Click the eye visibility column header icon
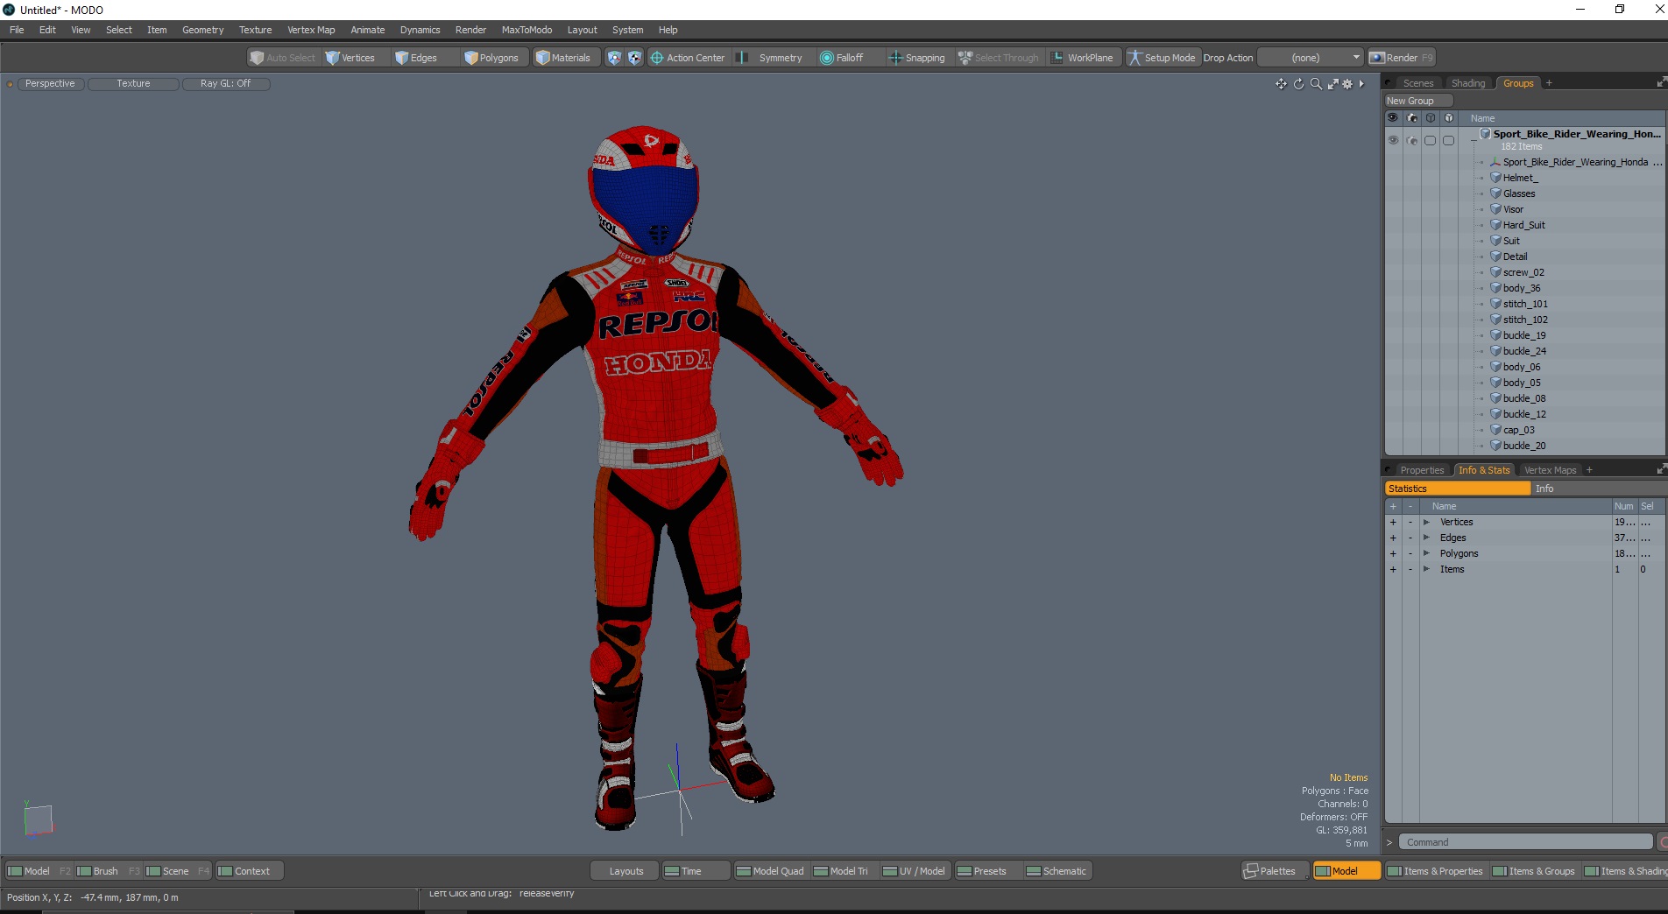 click(1393, 118)
